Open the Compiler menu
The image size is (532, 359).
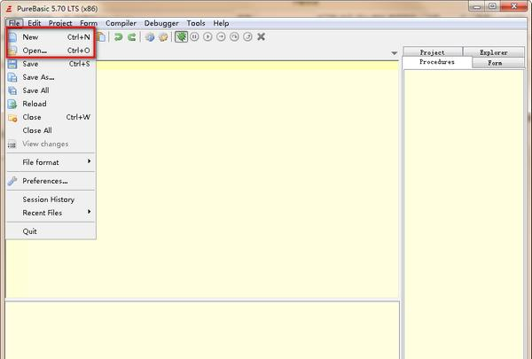121,23
